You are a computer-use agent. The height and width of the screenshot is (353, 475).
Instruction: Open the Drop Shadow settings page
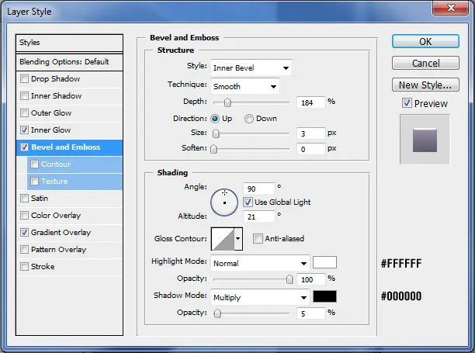[x=55, y=79]
